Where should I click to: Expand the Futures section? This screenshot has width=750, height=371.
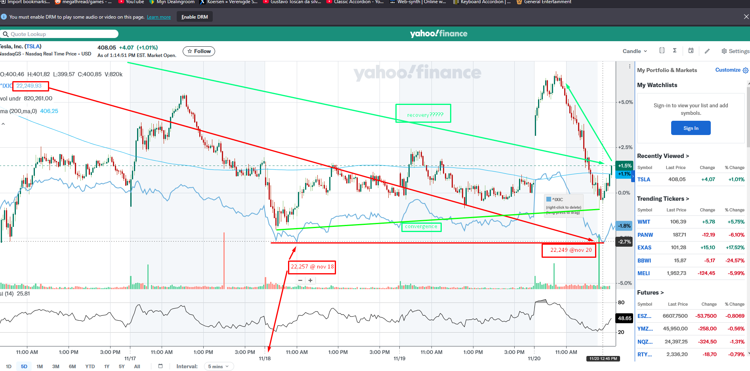click(650, 293)
